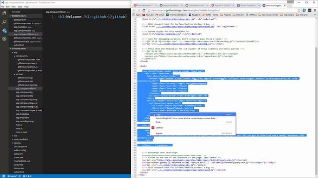Open the Git source control view in VS Code
Screen dimensions: 318x178
pyautogui.click(x=4, y=31)
